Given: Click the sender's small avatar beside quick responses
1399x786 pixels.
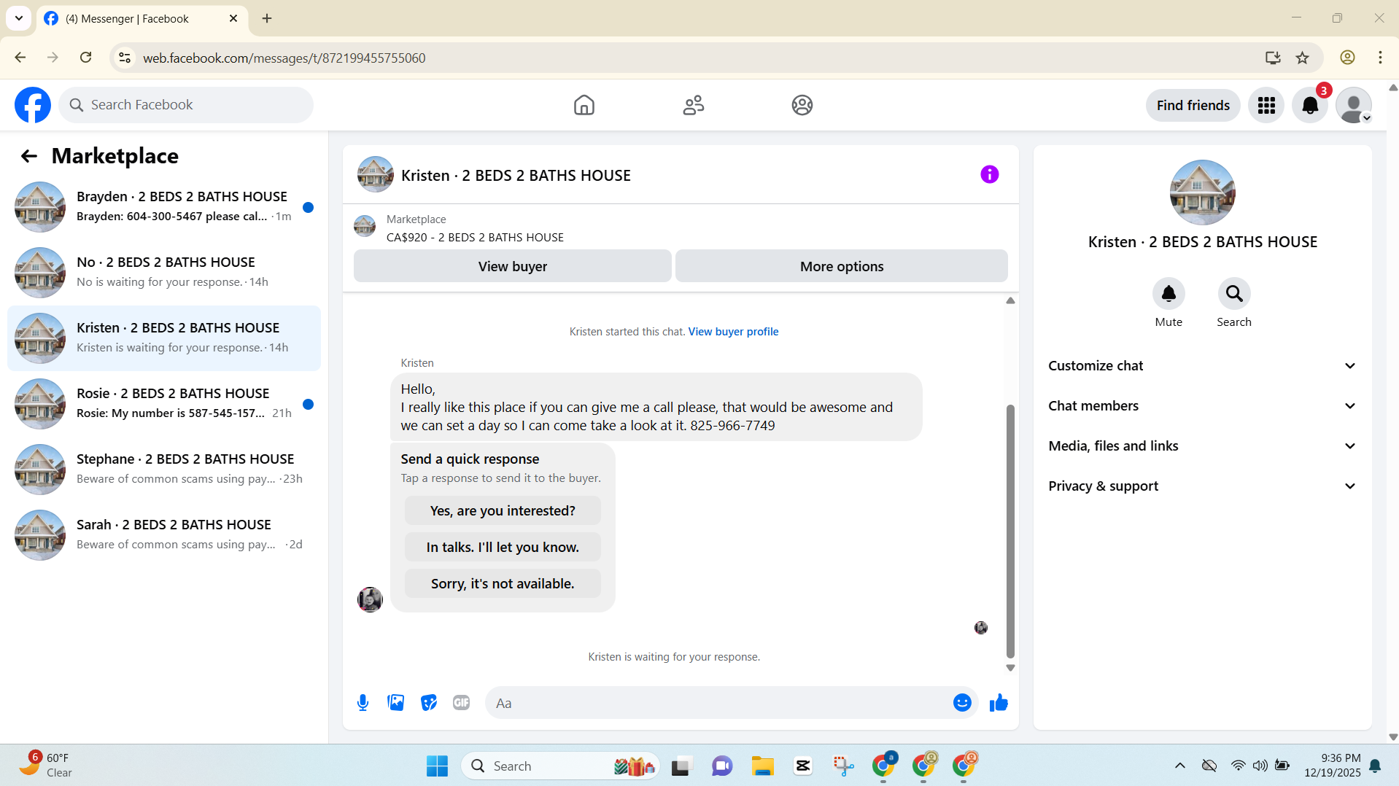Looking at the screenshot, I should click(370, 599).
